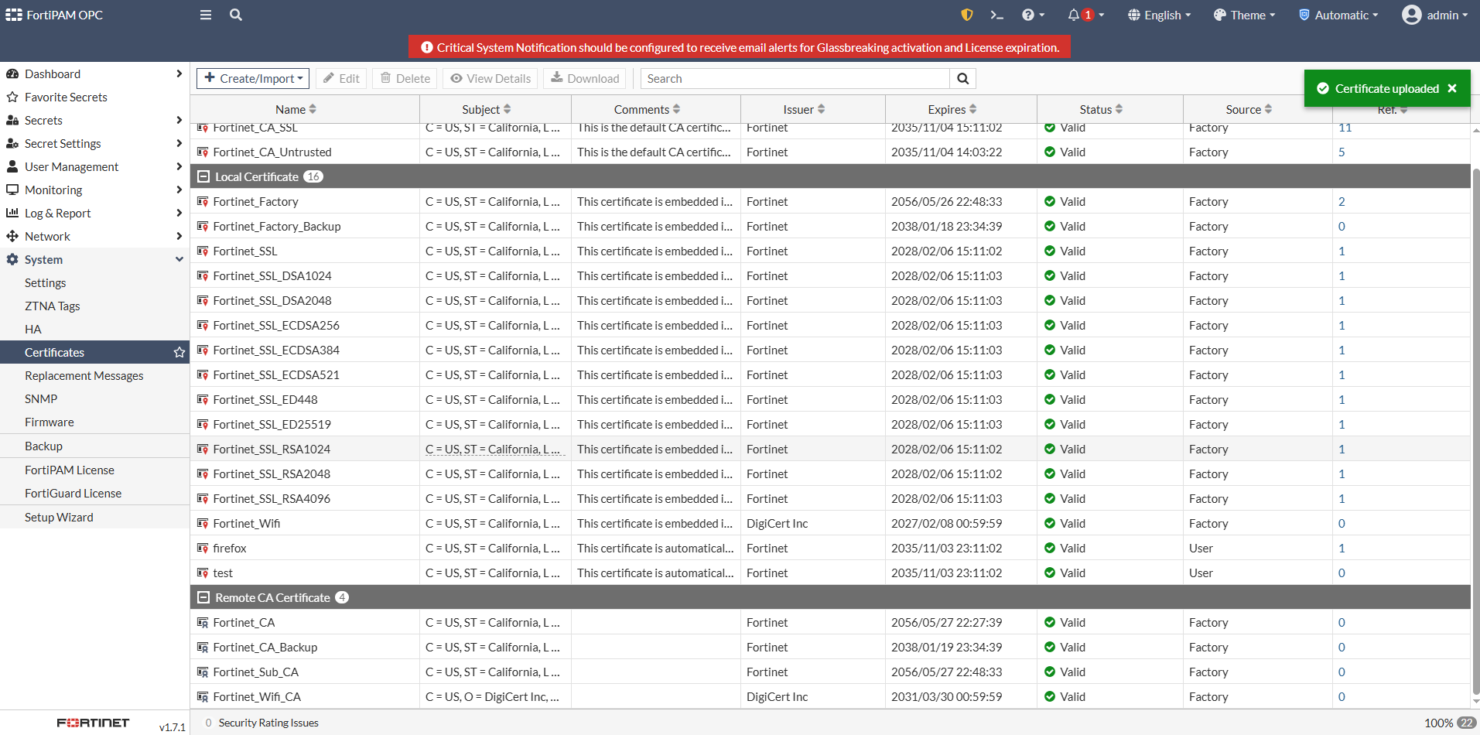Viewport: 1480px width, 735px height.
Task: Open the Firmware page
Action: pyautogui.click(x=49, y=422)
